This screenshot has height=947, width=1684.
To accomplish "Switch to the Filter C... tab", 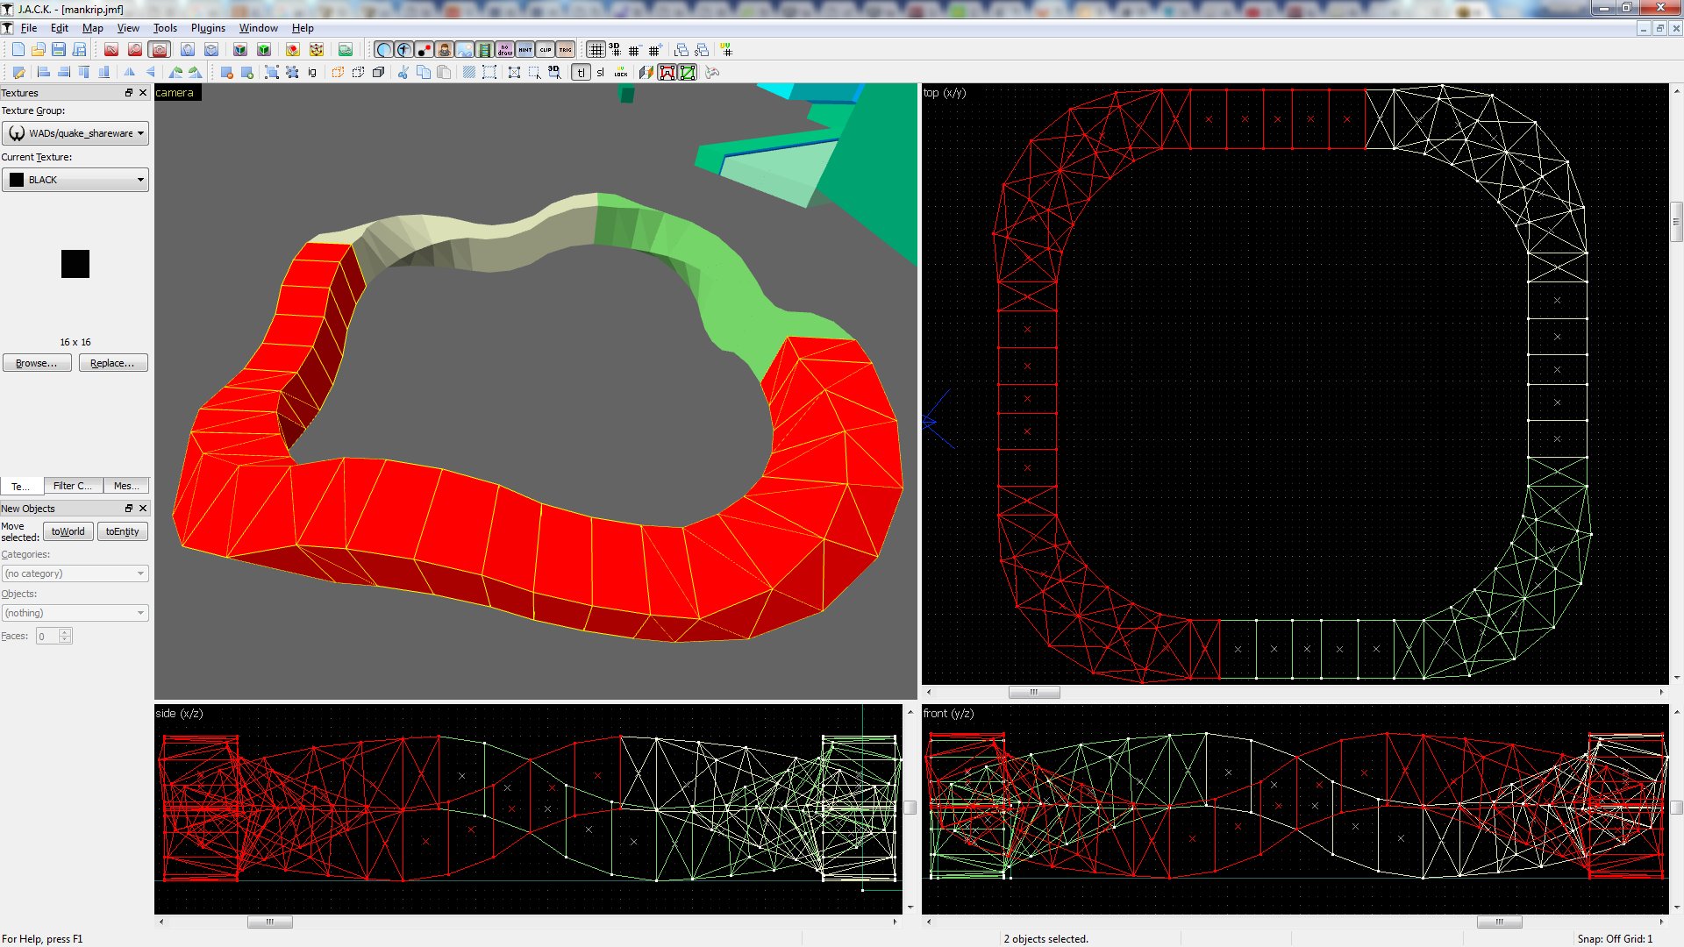I will click(x=73, y=486).
